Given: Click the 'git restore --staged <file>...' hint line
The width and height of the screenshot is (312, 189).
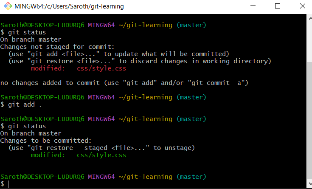Looking at the screenshot, I should click(101, 148).
